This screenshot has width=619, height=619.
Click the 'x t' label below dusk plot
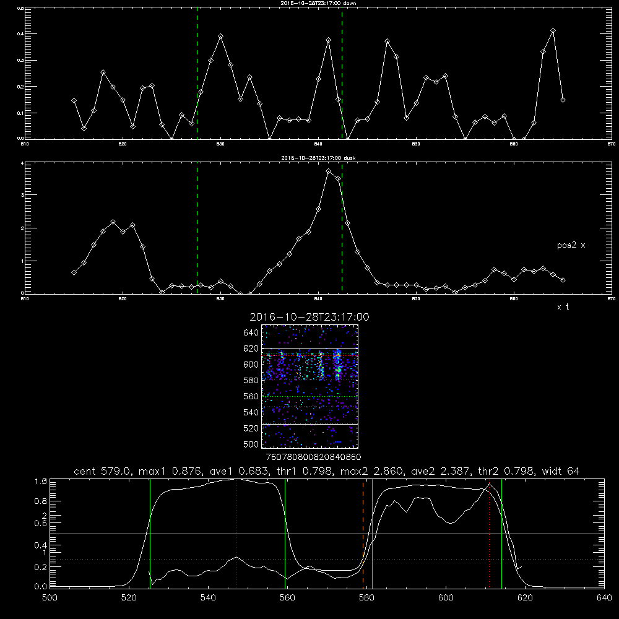[563, 307]
